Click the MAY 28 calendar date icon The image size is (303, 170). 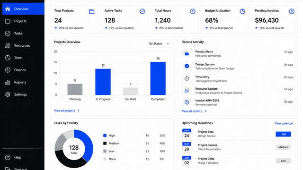pos(187,147)
